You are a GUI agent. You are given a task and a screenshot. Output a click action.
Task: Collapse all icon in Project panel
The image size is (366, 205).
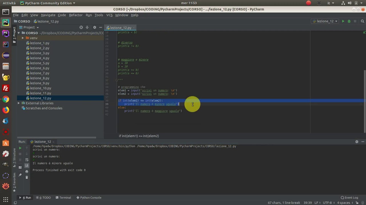(87, 27)
